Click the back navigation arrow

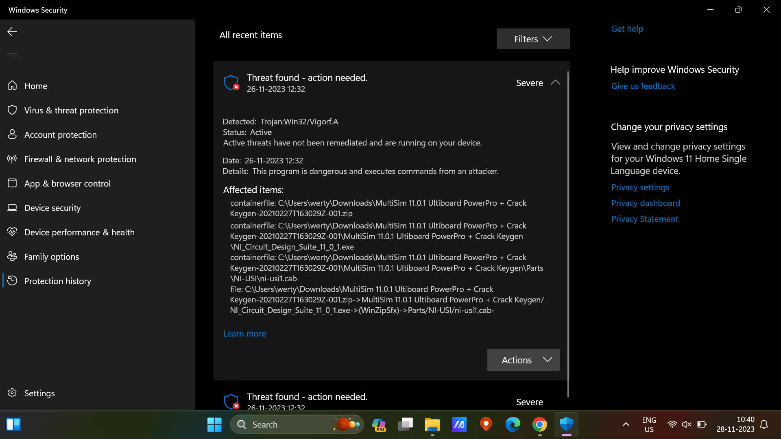point(12,31)
